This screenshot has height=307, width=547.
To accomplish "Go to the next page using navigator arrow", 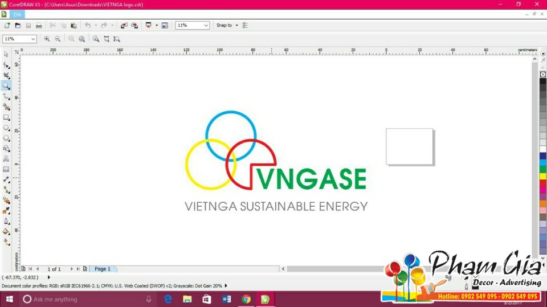I will tap(72, 269).
